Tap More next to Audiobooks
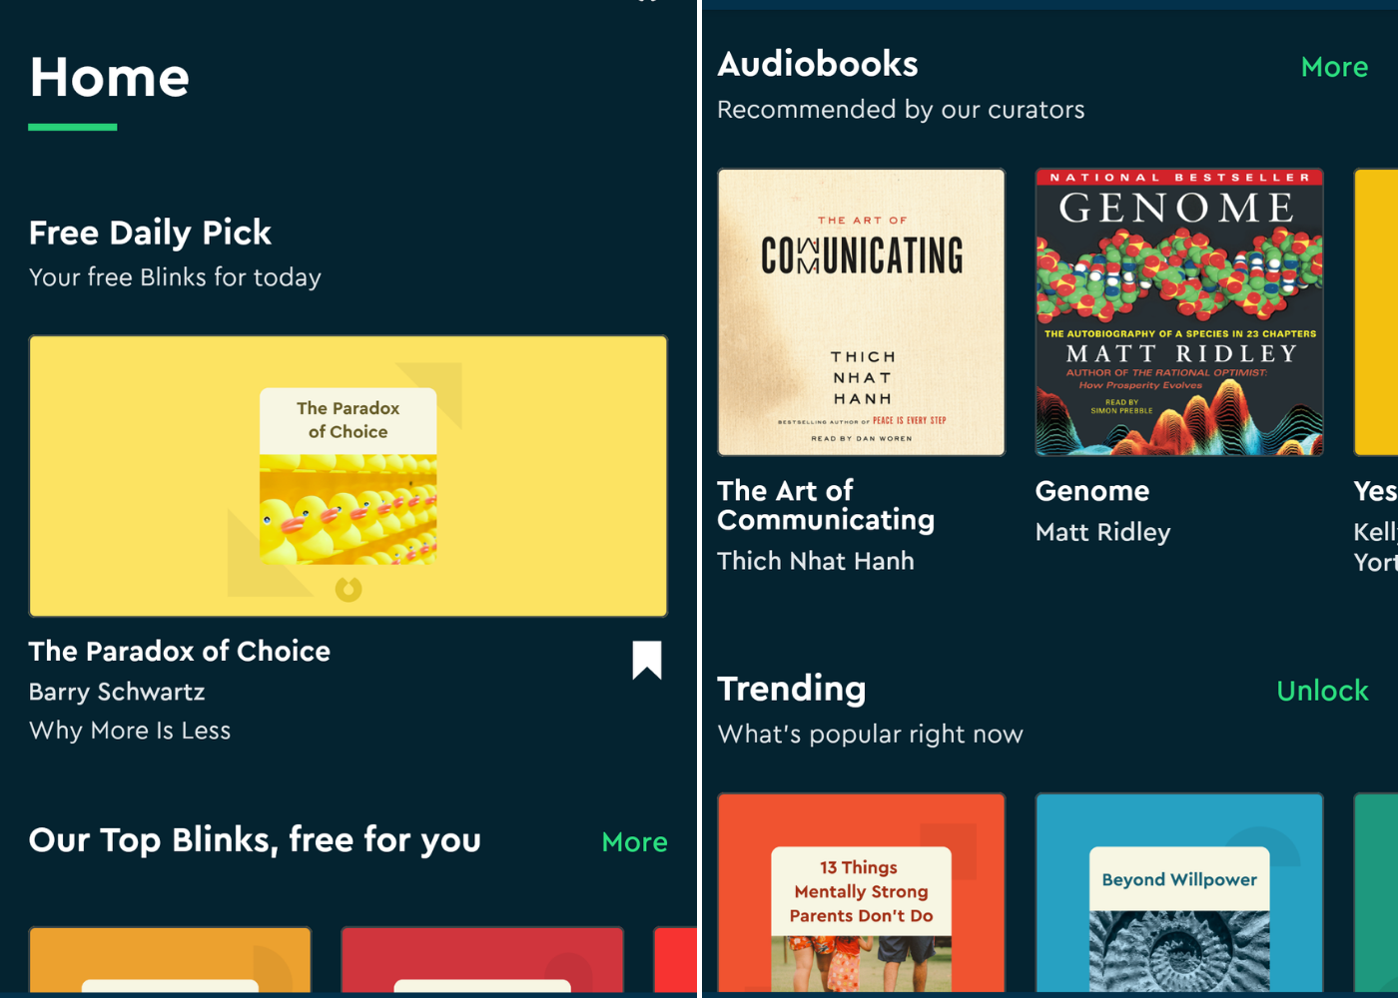Image resolution: width=1398 pixels, height=998 pixels. (x=1334, y=67)
